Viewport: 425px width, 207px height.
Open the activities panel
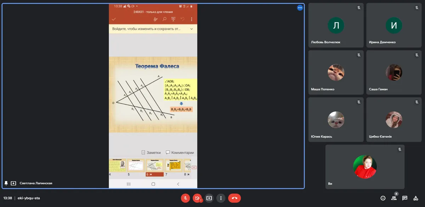click(x=416, y=198)
